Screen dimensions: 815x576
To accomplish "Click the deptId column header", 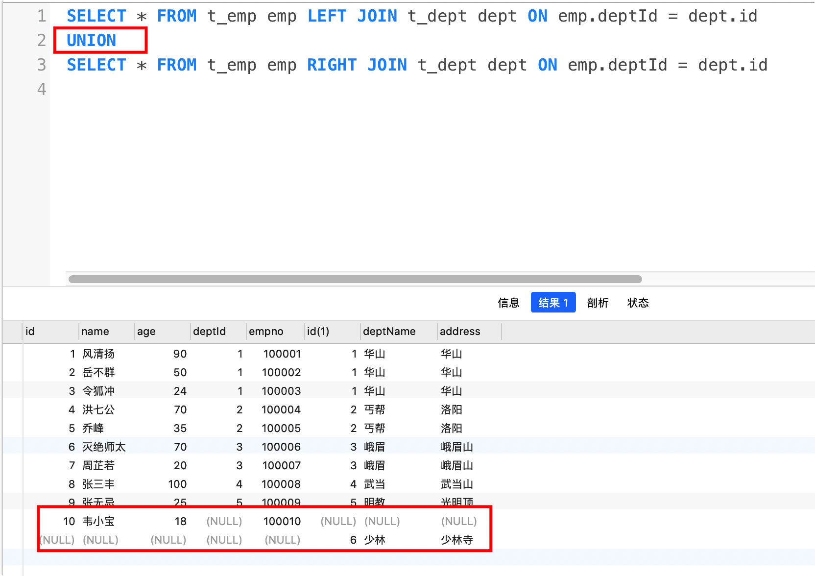I will coord(209,332).
